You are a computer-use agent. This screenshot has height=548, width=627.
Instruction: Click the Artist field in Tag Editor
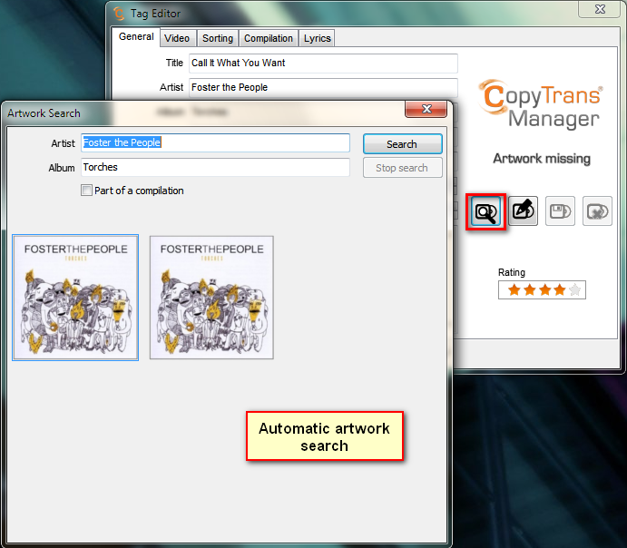click(323, 87)
